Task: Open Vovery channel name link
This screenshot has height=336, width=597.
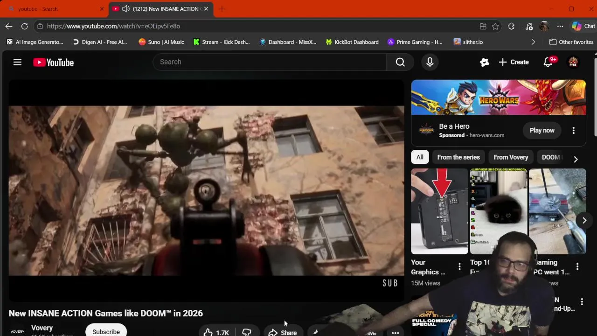Action: 42,328
